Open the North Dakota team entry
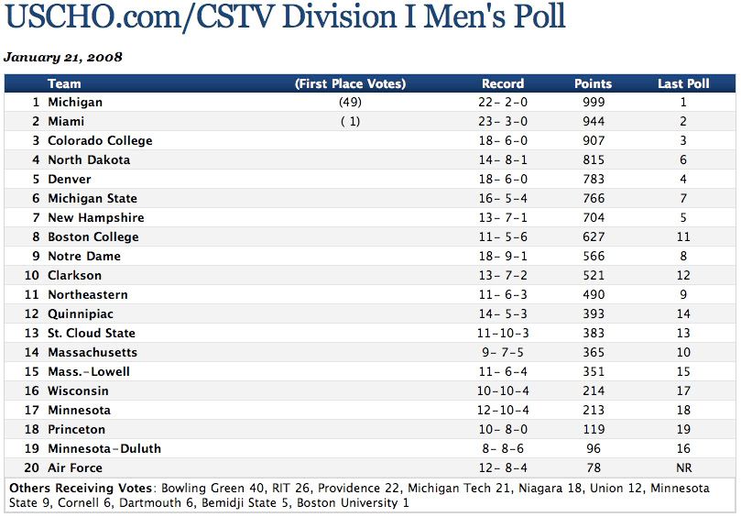Image resolution: width=741 pixels, height=517 pixels. coord(89,160)
